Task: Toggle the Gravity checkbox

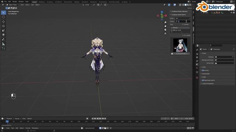Action: click(x=203, y=70)
